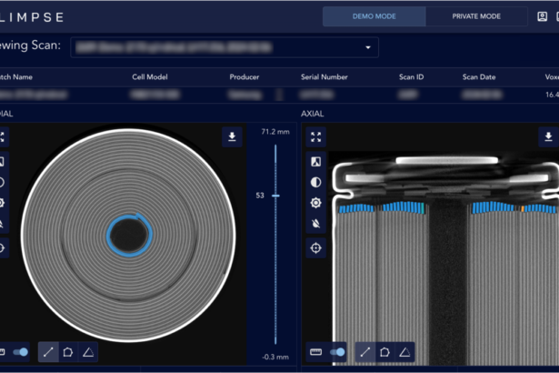This screenshot has height=373, width=559.
Task: Toggle ruler switch in radial view
Action: tap(21, 351)
